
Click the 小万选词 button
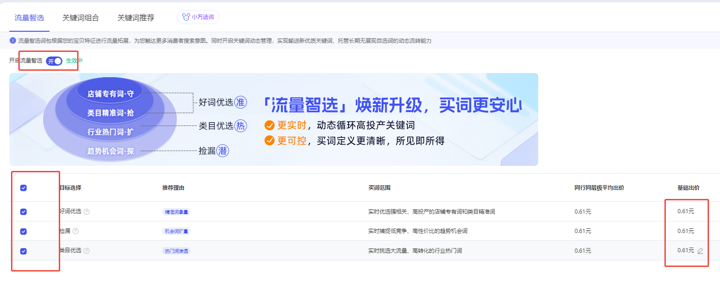coord(198,17)
